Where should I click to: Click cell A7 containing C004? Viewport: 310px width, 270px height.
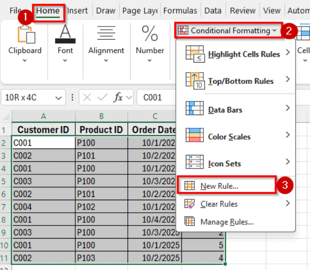click(44, 207)
